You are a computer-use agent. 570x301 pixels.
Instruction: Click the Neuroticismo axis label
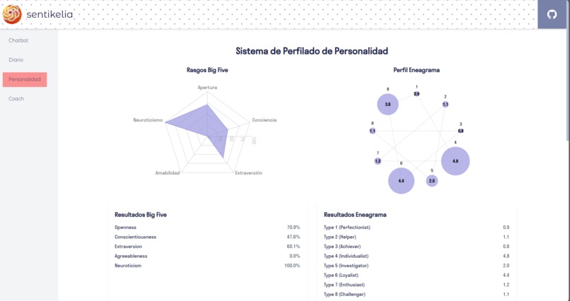tap(148, 120)
